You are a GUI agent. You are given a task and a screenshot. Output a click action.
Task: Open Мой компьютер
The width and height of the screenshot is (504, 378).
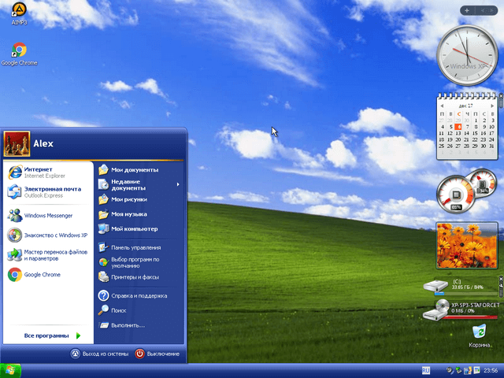click(x=140, y=229)
